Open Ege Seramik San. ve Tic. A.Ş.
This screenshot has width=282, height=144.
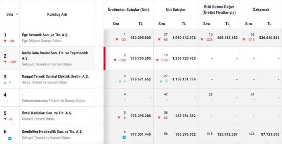tap(45, 35)
